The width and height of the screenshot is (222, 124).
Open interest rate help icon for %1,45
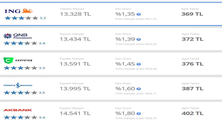(138, 64)
